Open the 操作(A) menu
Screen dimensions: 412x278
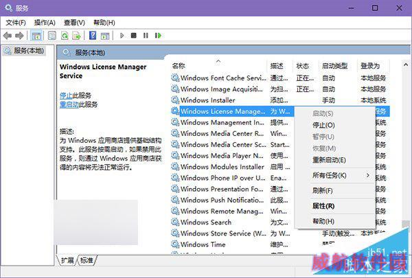[45, 23]
